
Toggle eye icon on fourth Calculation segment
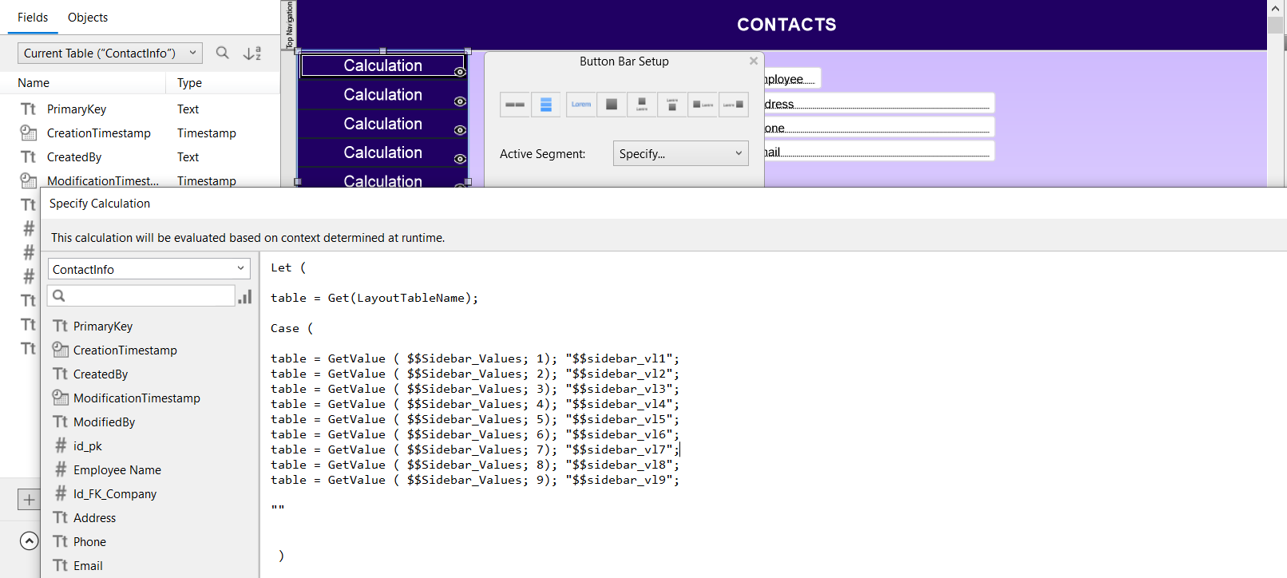(460, 159)
